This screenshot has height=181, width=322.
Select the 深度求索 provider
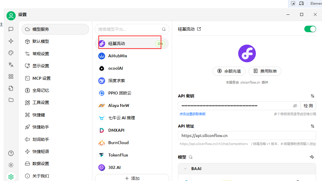click(x=132, y=81)
